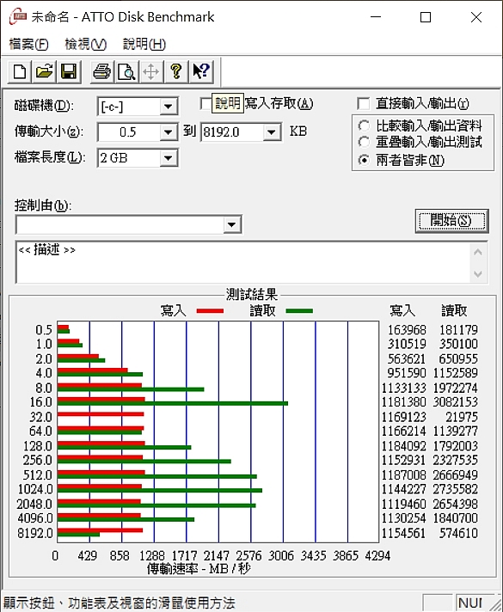Click the 開始(S) start button
Screen dimensions: 503x612
coord(452,221)
